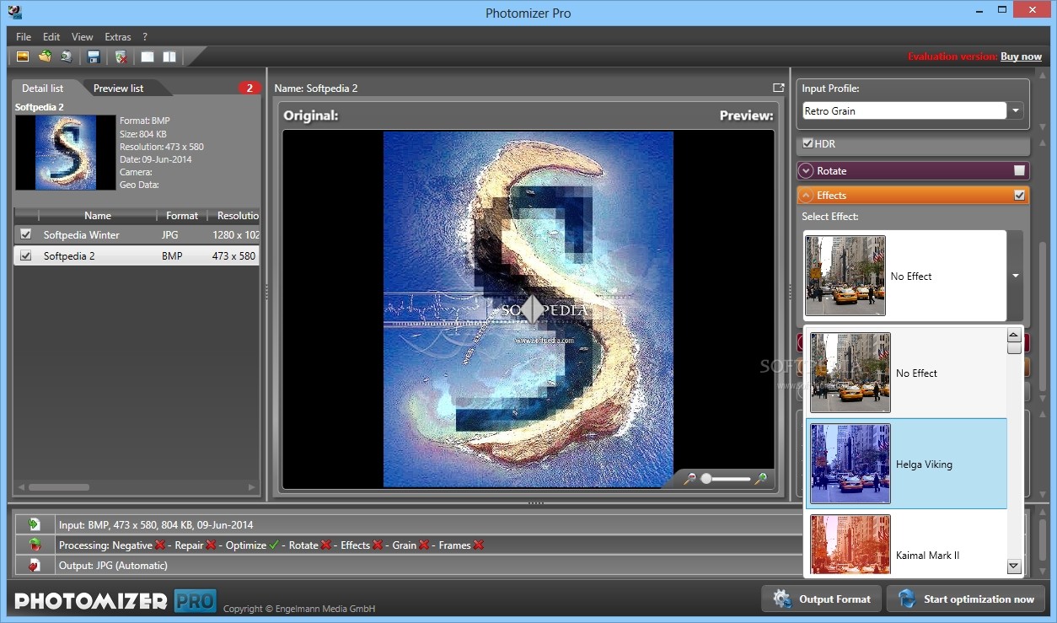Close the Select Effect dropdown arrow
The width and height of the screenshot is (1057, 623).
coord(1016,276)
